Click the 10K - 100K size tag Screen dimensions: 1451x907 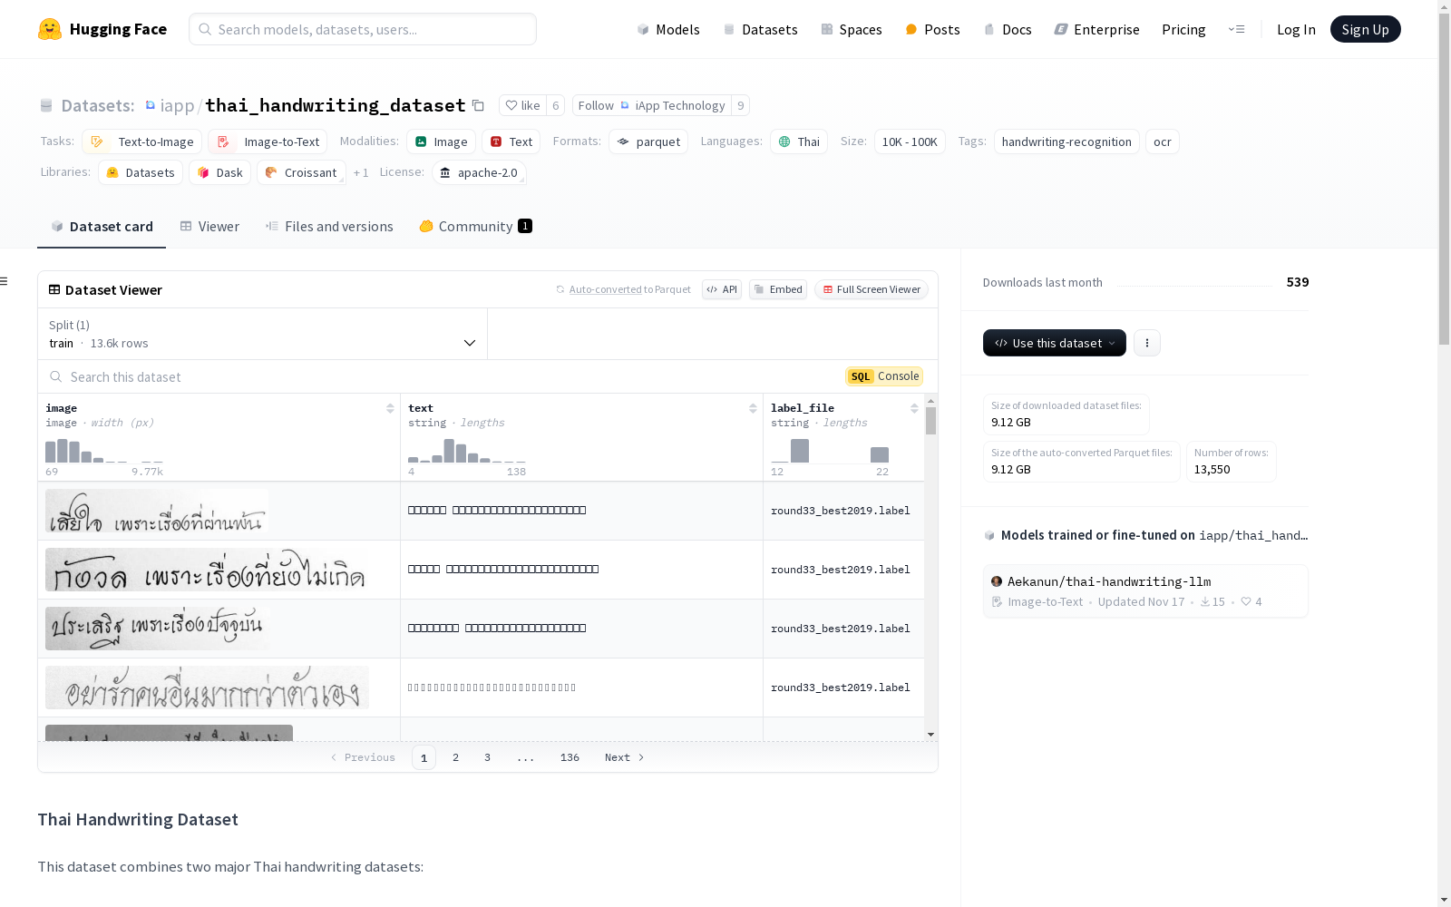[x=910, y=141]
